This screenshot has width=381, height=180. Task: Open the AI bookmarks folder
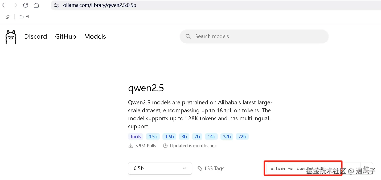click(24, 17)
